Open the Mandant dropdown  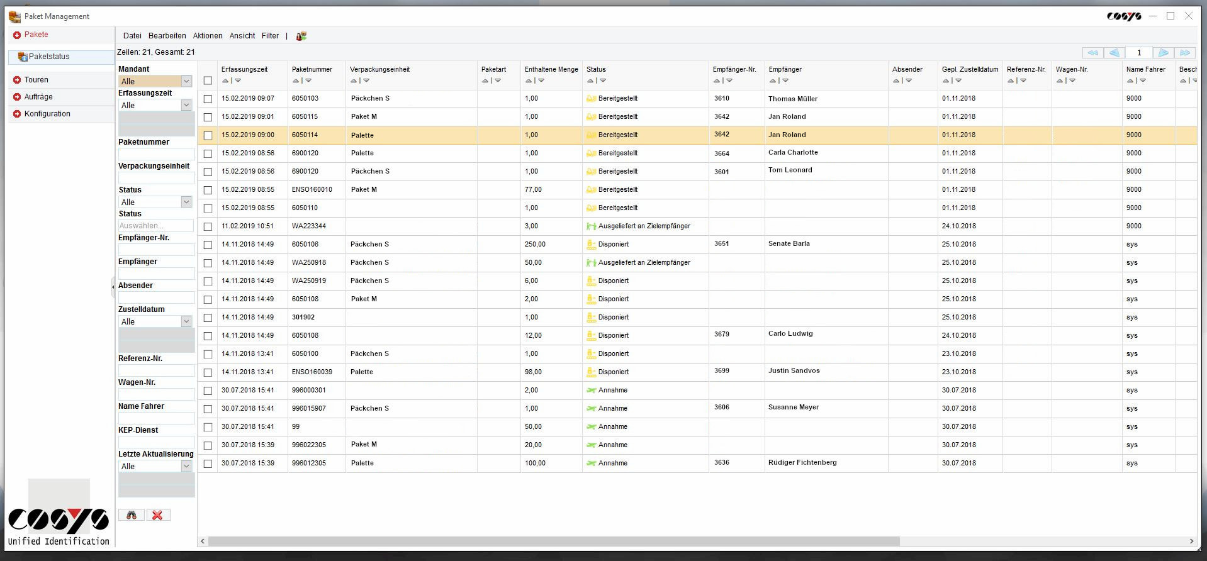coord(186,81)
